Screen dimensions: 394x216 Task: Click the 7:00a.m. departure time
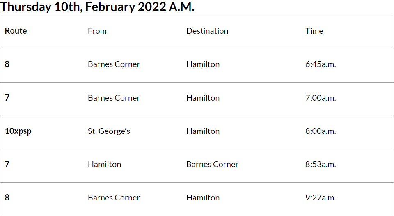point(321,98)
